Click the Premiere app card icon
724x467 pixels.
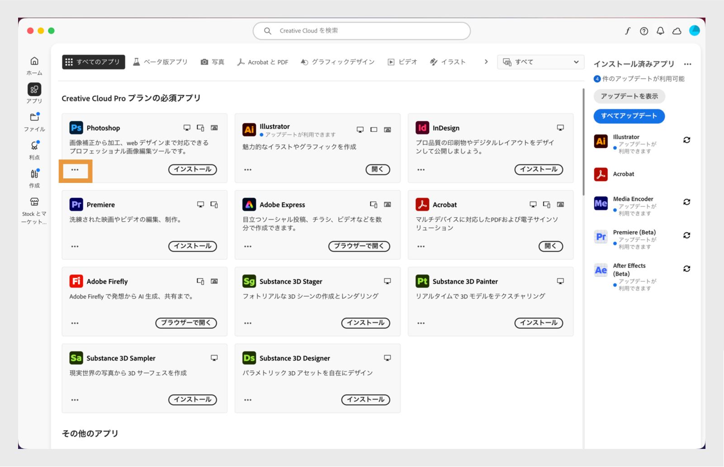pos(76,205)
